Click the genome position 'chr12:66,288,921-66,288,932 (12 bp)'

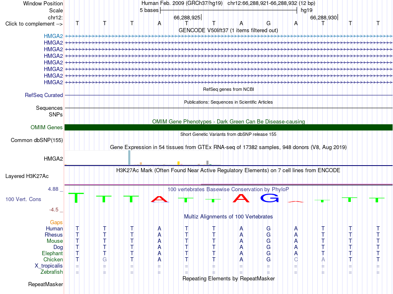tap(271, 3)
